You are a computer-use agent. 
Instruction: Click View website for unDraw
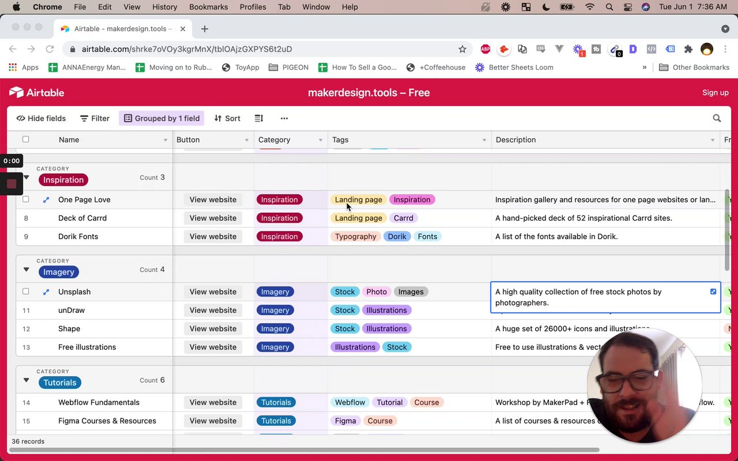pyautogui.click(x=213, y=310)
